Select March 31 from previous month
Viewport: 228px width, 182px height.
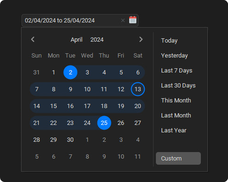pos(37,72)
